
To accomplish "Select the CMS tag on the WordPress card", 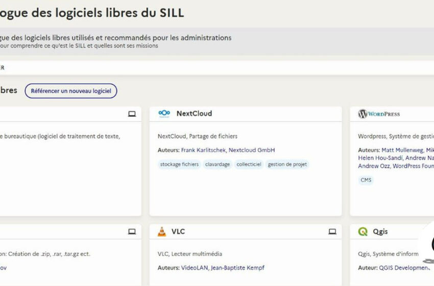I will [x=366, y=180].
